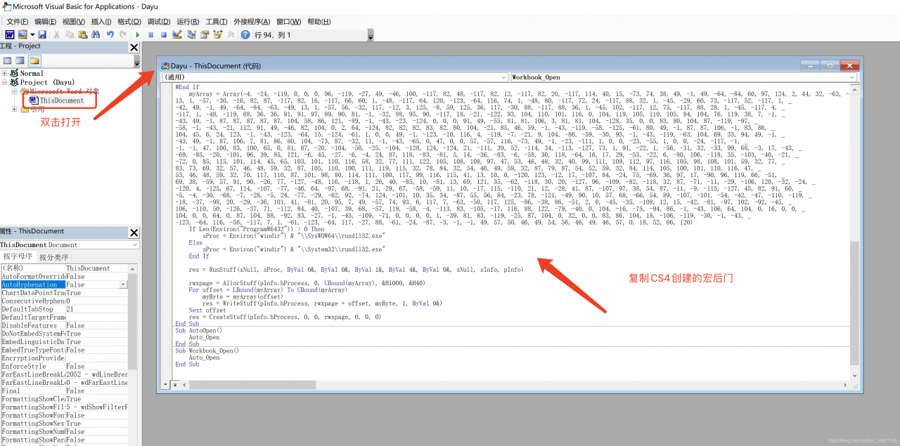
Task: Select the DefaultTabStop property row
Action: 64,309
